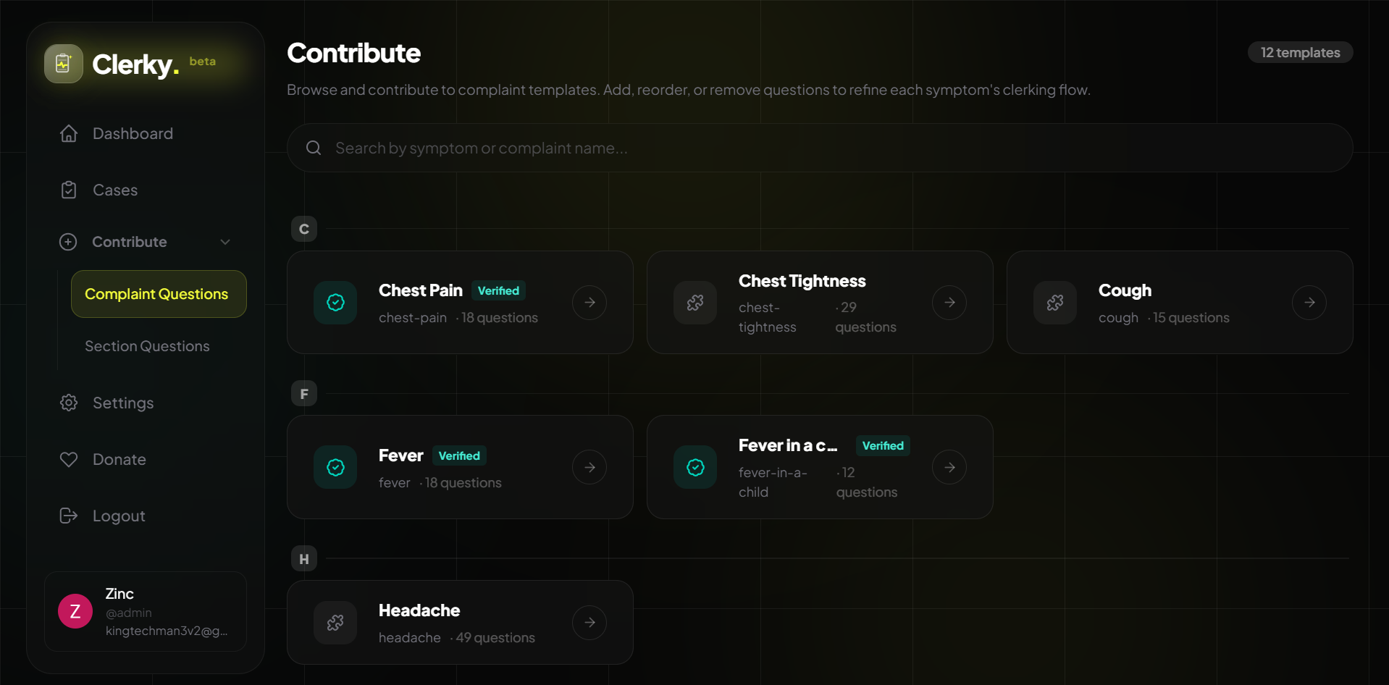Click the 'chest-pain' slug text
The height and width of the screenshot is (685, 1389).
point(413,317)
